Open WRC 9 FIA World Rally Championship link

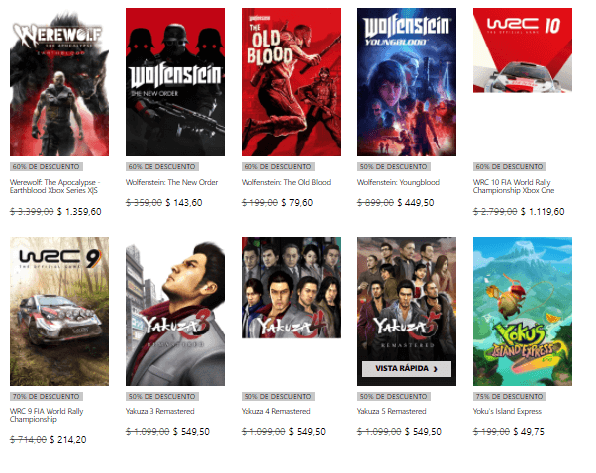47,415
